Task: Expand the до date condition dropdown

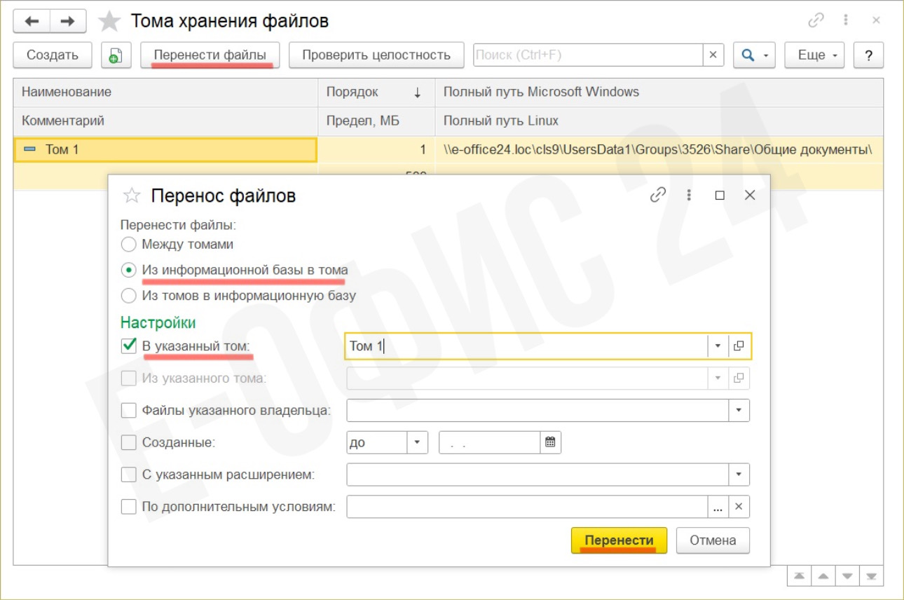Action: pyautogui.click(x=417, y=442)
